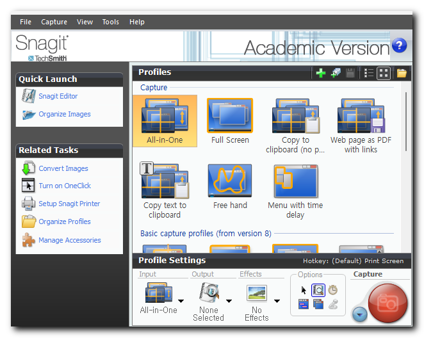Open the Tools menu
This screenshot has width=424, height=338.
click(x=111, y=22)
